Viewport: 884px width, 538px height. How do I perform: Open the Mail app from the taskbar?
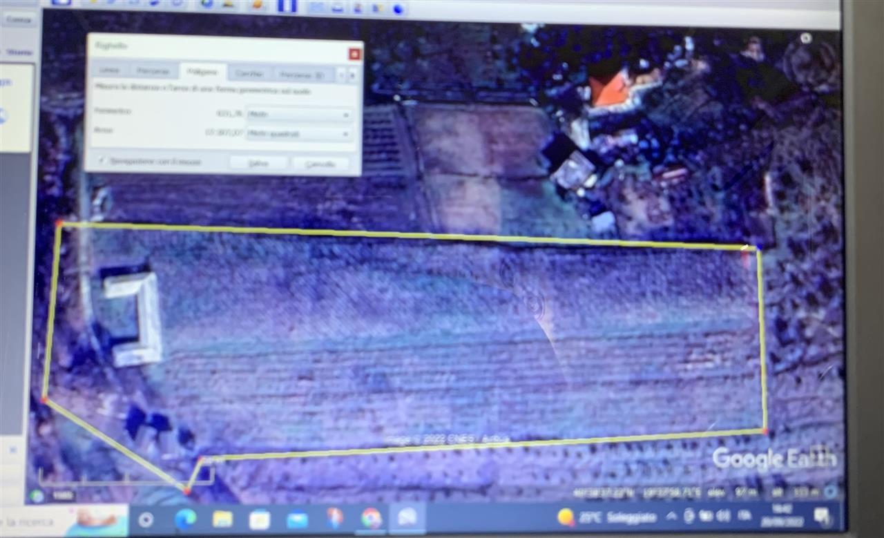coord(297,519)
